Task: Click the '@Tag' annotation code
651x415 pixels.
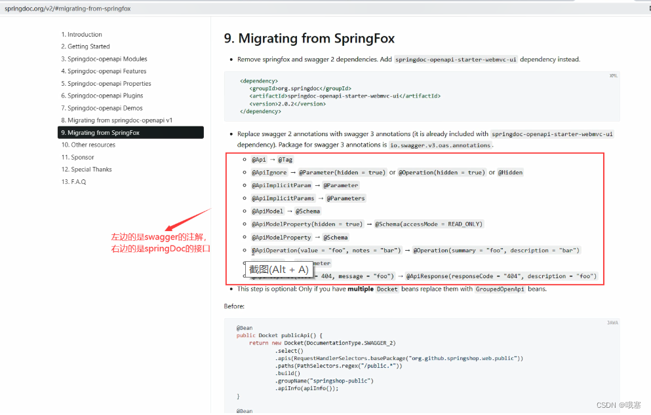Action: pos(285,160)
